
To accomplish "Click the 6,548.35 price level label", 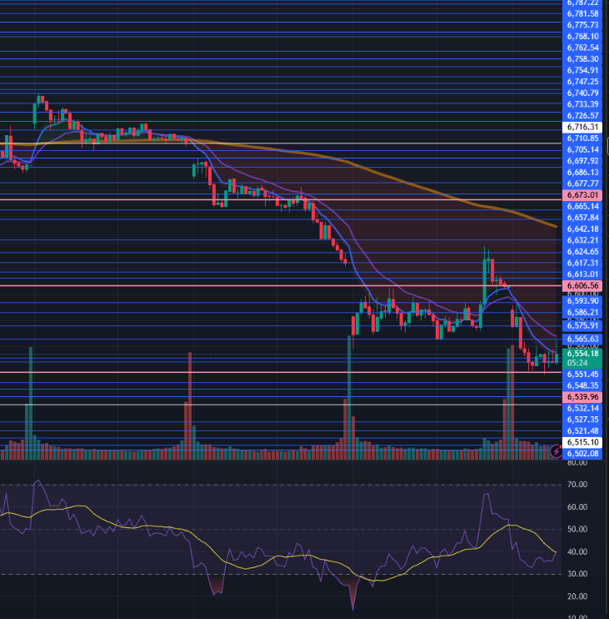I will [582, 385].
